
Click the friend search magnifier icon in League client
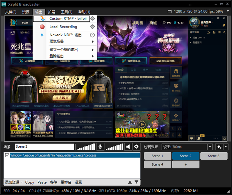(225, 32)
